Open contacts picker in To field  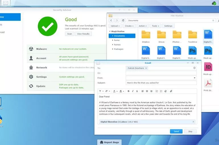195,68
